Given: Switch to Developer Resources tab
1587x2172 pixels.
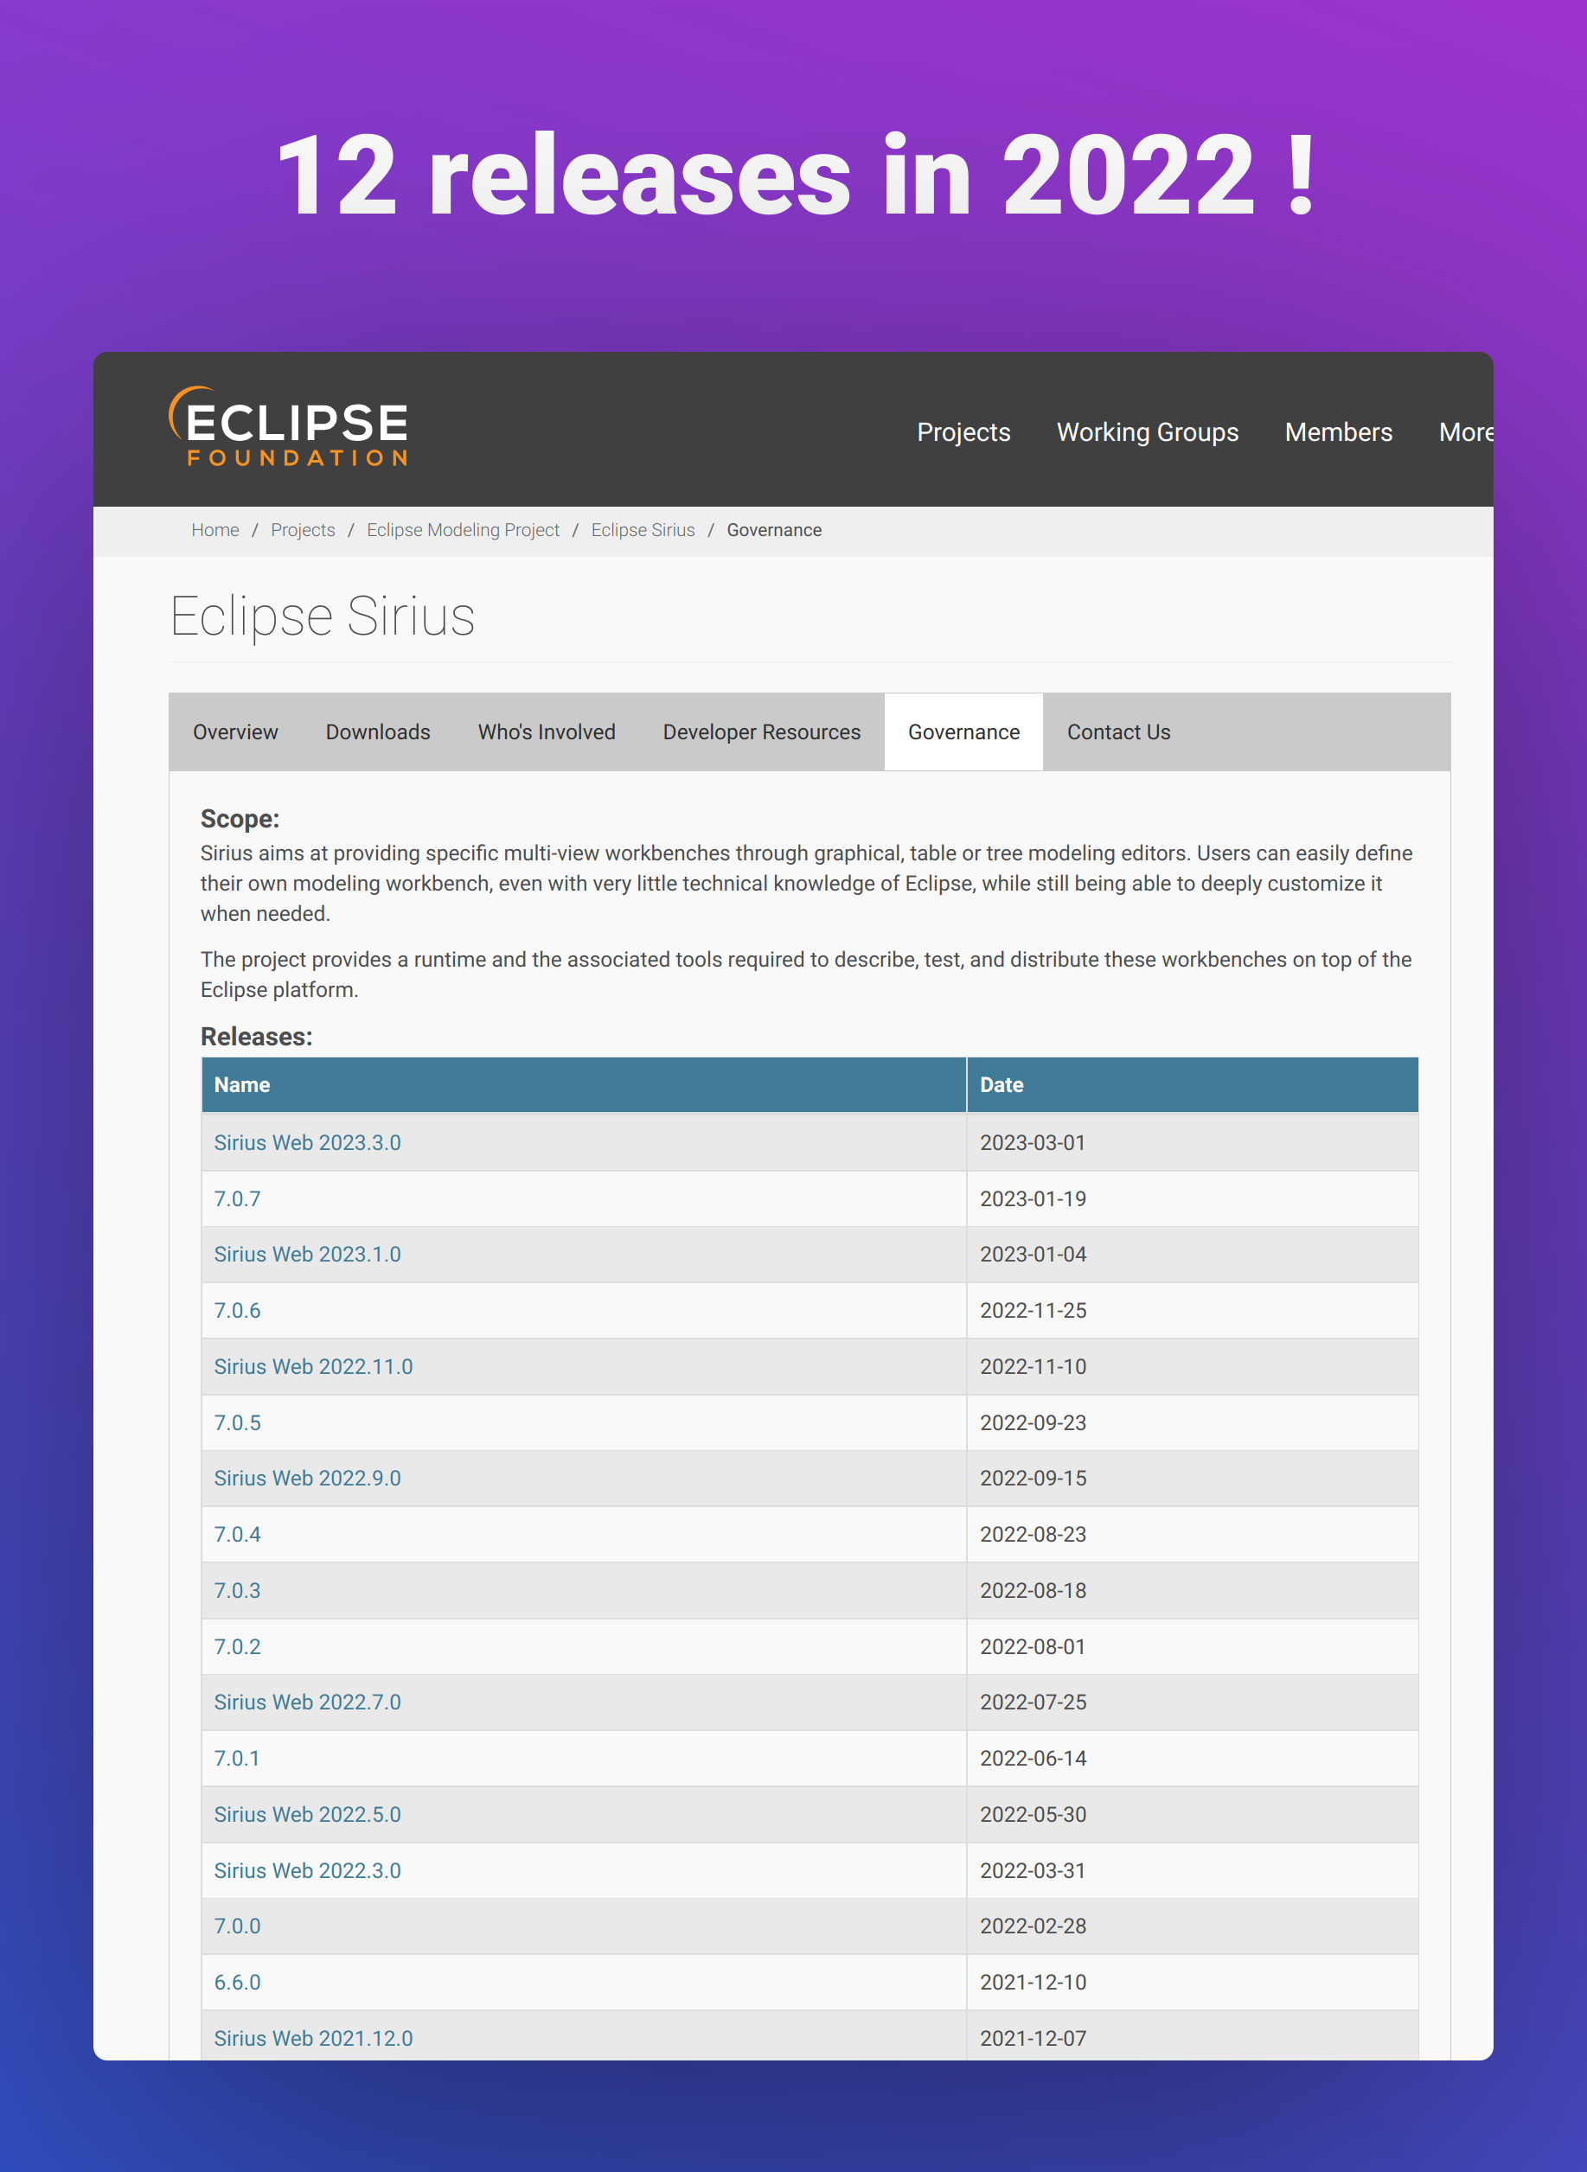Looking at the screenshot, I should (x=762, y=731).
